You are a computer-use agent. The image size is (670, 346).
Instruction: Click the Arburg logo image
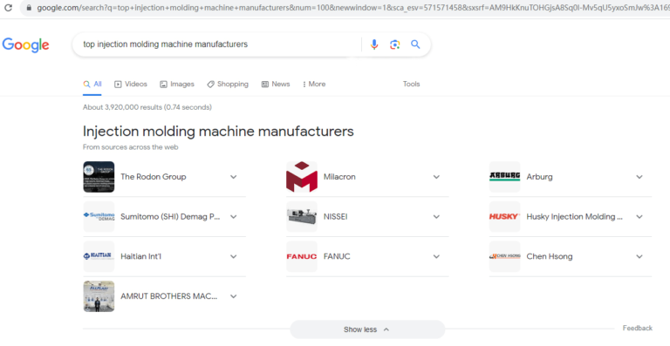[x=504, y=177]
